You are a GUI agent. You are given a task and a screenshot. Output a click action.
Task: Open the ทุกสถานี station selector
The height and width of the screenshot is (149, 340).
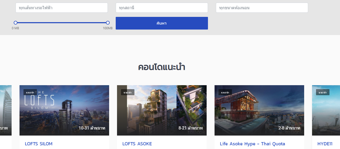[162, 8]
